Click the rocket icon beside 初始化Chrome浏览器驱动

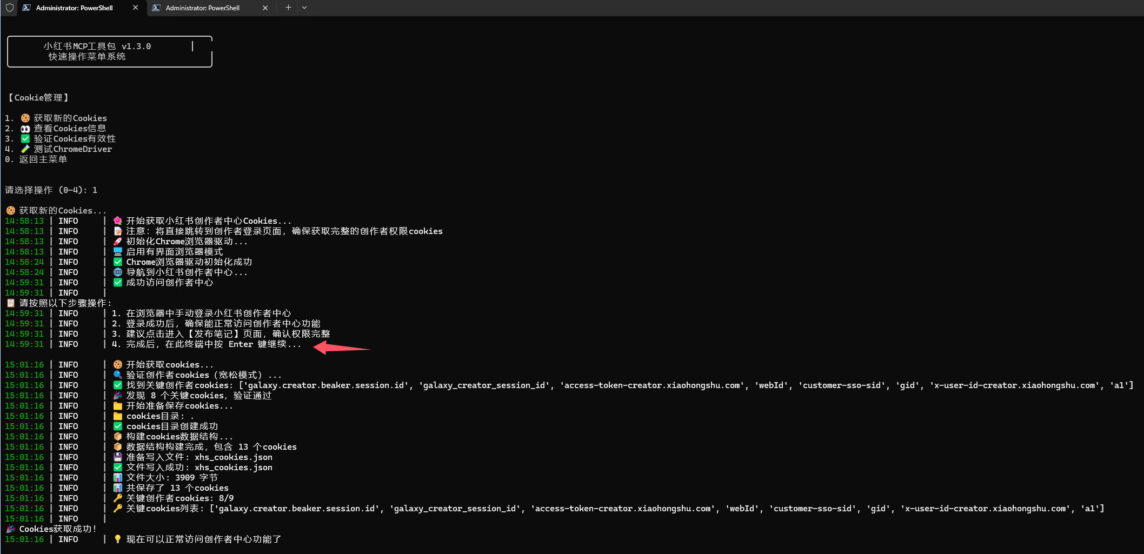tap(118, 241)
